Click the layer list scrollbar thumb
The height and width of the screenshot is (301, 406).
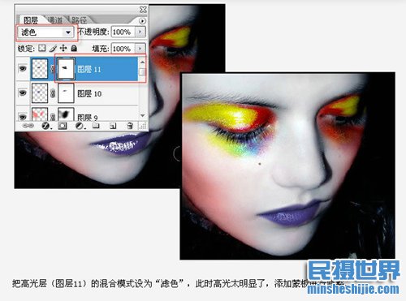coord(142,71)
